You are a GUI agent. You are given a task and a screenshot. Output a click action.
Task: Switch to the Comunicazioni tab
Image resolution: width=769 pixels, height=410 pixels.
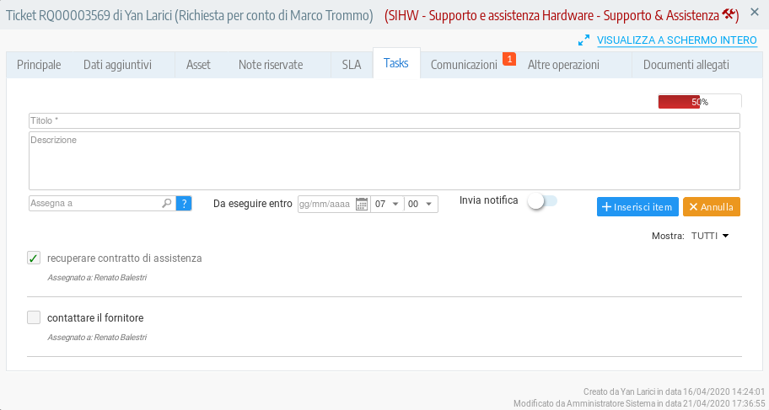(464, 65)
